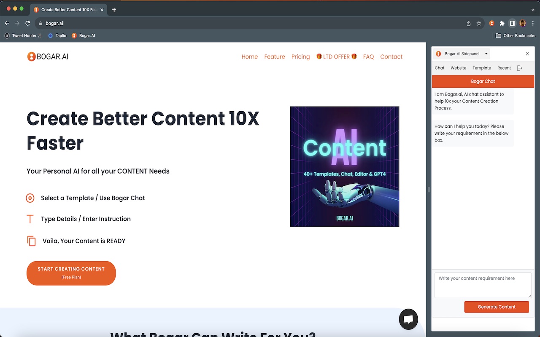Screen dimensions: 540x337
Task: Click the 'Voila, Your Content is READY' text
Action: (84, 241)
